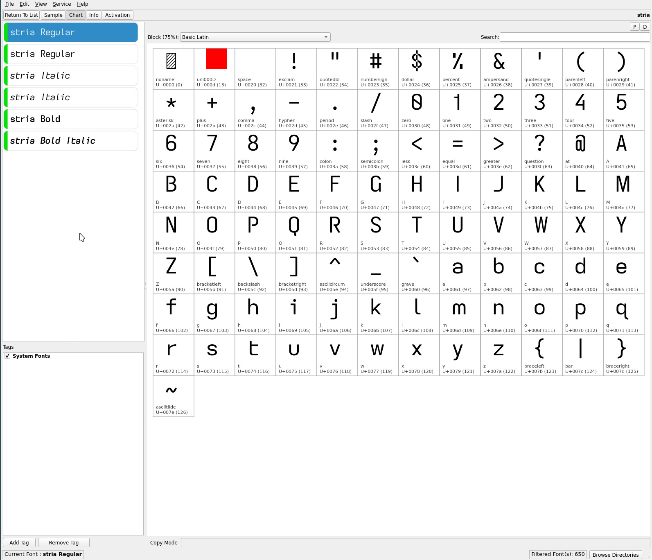Click the Copy Mode text field
The height and width of the screenshot is (560, 652).
415,542
